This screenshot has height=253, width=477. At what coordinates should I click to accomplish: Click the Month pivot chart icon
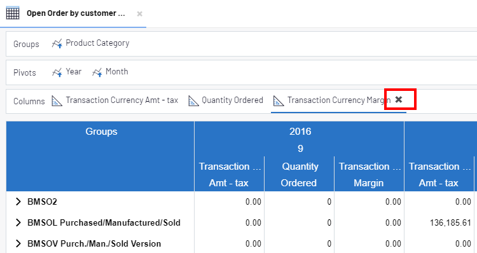click(x=97, y=72)
